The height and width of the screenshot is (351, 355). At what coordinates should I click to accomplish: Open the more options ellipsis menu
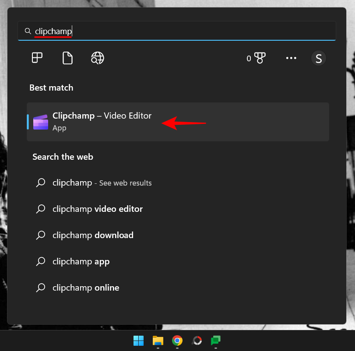(x=291, y=58)
